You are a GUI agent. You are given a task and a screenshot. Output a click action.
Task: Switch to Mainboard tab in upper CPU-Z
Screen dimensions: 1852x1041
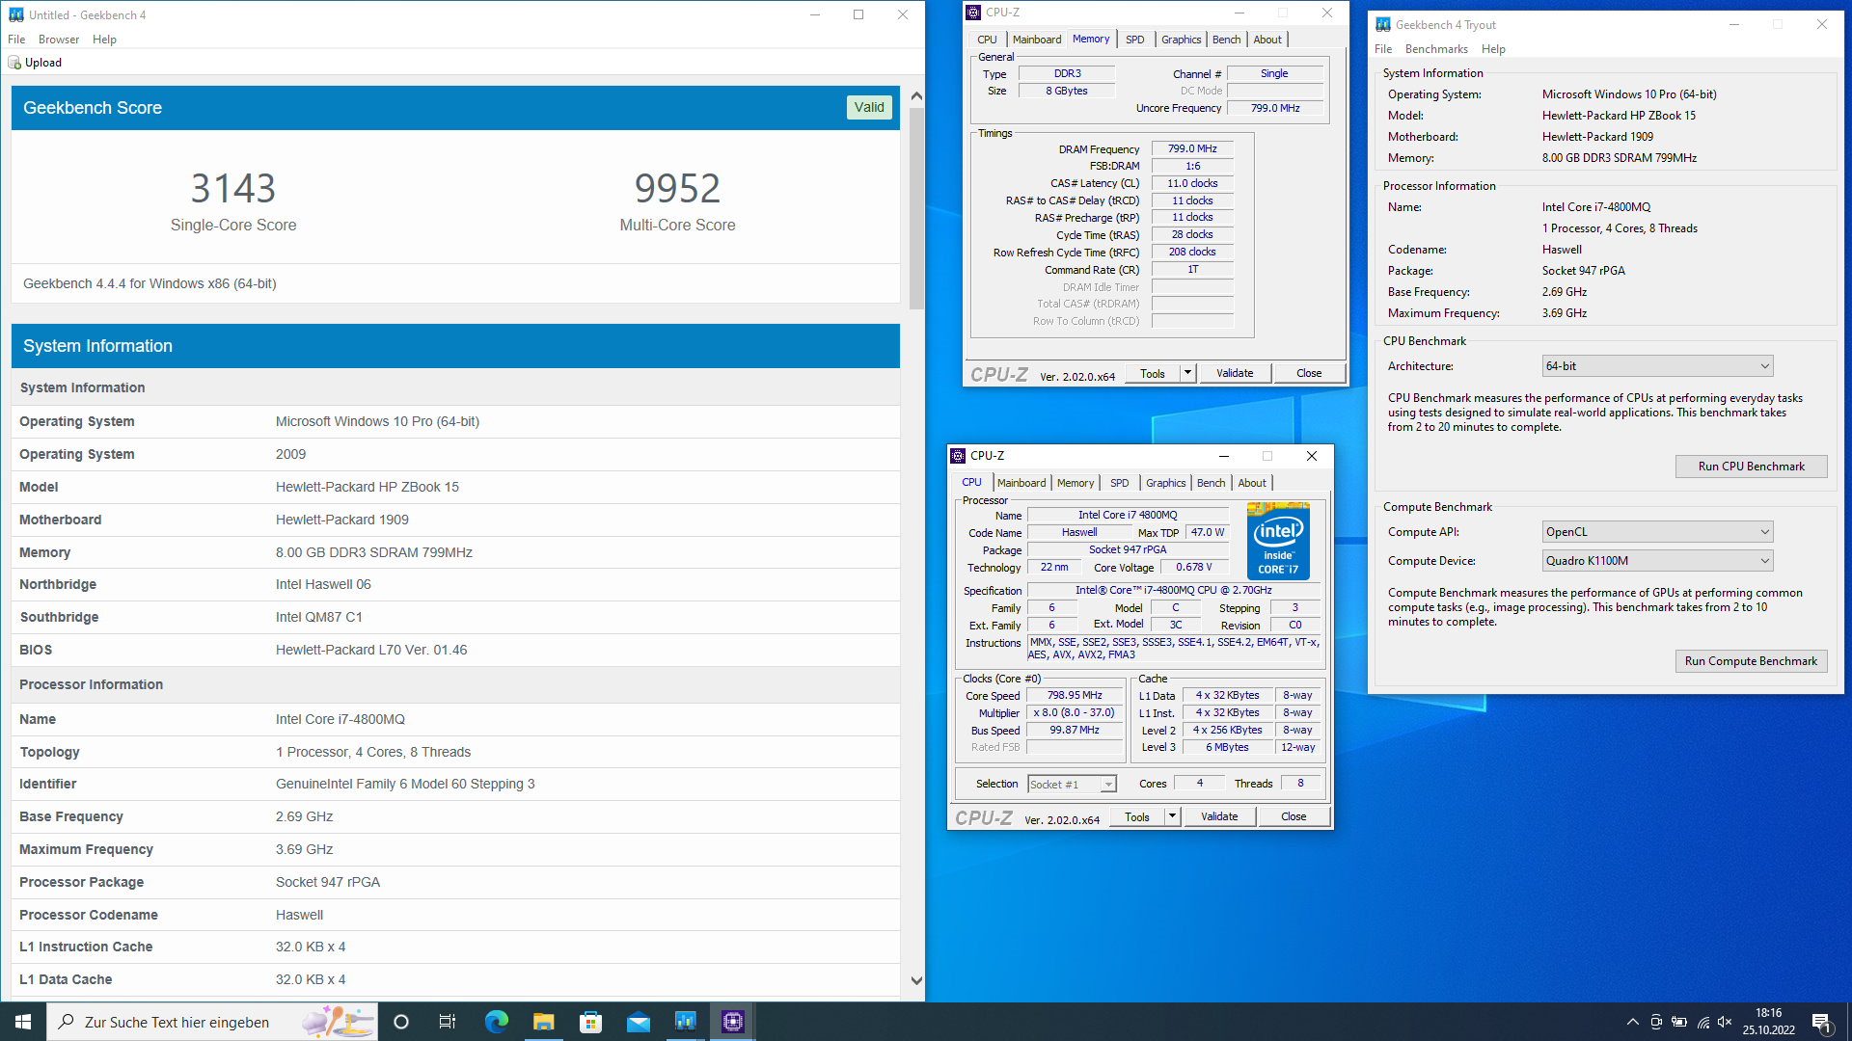pyautogui.click(x=1037, y=40)
